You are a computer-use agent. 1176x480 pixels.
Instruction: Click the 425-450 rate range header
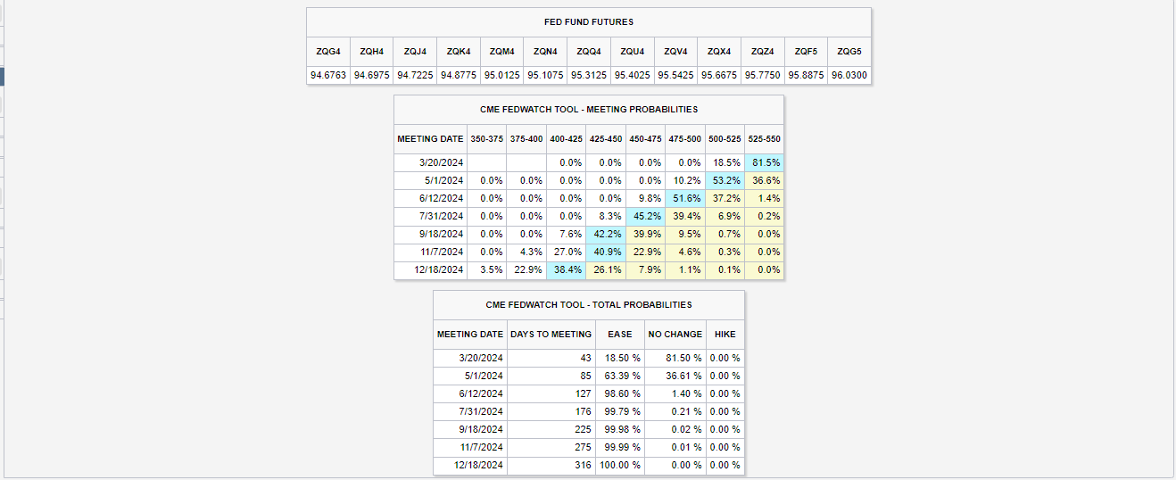pos(606,139)
